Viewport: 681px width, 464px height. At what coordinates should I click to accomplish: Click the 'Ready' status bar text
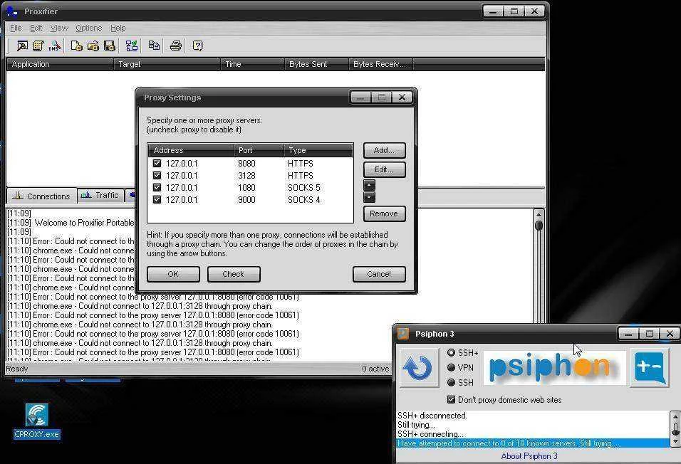coord(17,369)
